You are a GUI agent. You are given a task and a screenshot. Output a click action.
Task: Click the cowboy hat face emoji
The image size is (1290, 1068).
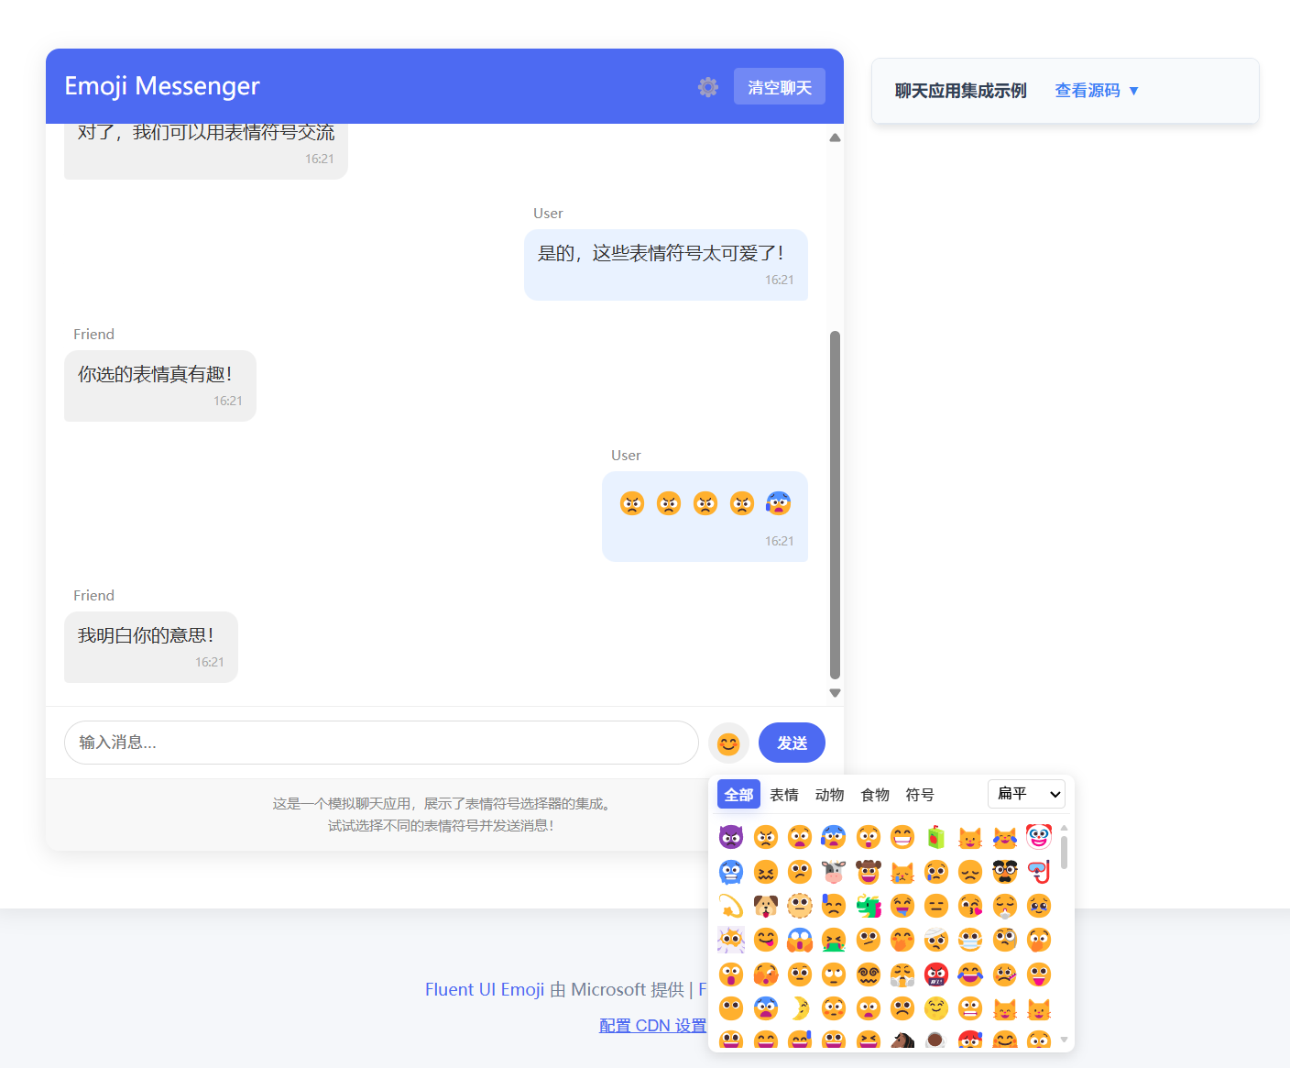coord(869,871)
